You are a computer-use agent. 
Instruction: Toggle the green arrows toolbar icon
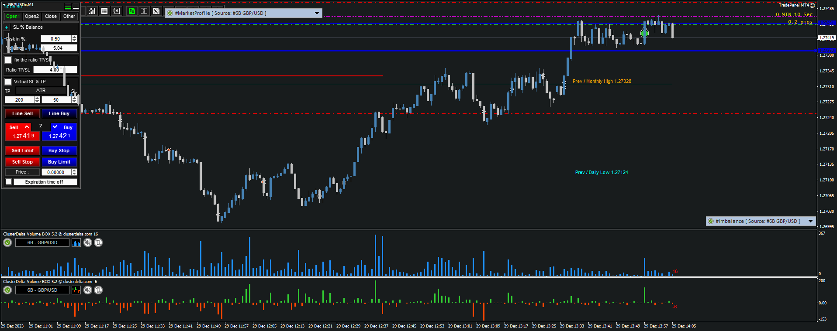pos(132,11)
